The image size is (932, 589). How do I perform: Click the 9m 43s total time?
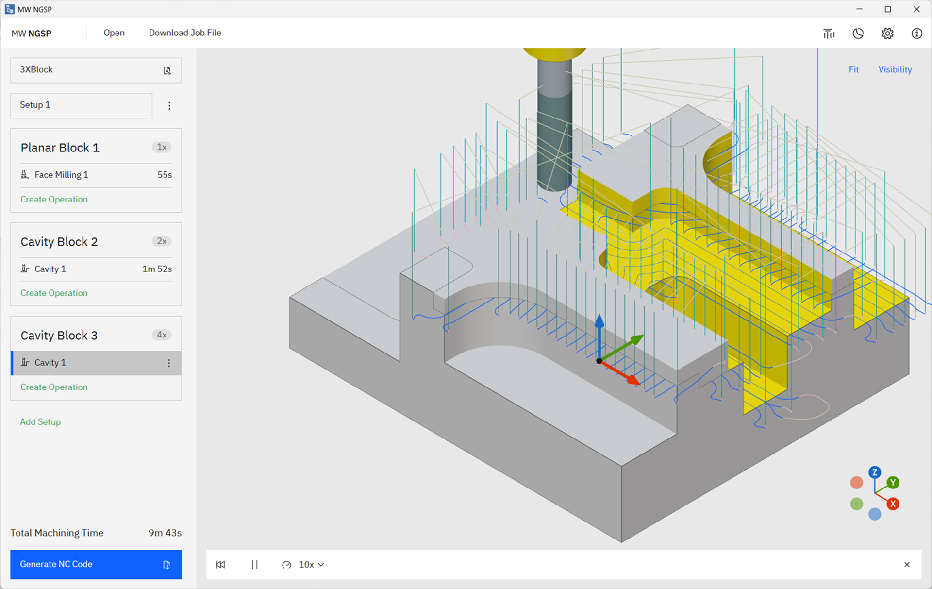click(165, 533)
